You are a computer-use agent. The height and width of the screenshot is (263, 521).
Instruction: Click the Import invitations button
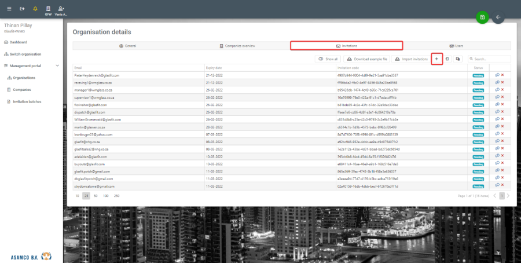click(411, 59)
